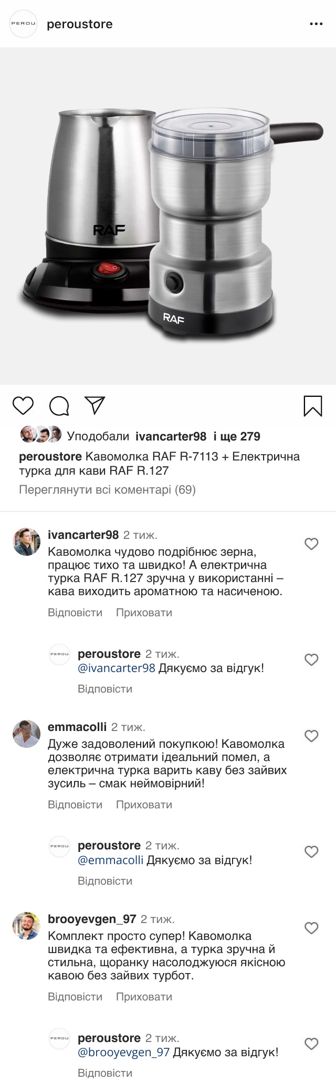The height and width of the screenshot is (1092, 336).
Task: Like brooyevgen_97's comment heart
Action: coord(311,928)
